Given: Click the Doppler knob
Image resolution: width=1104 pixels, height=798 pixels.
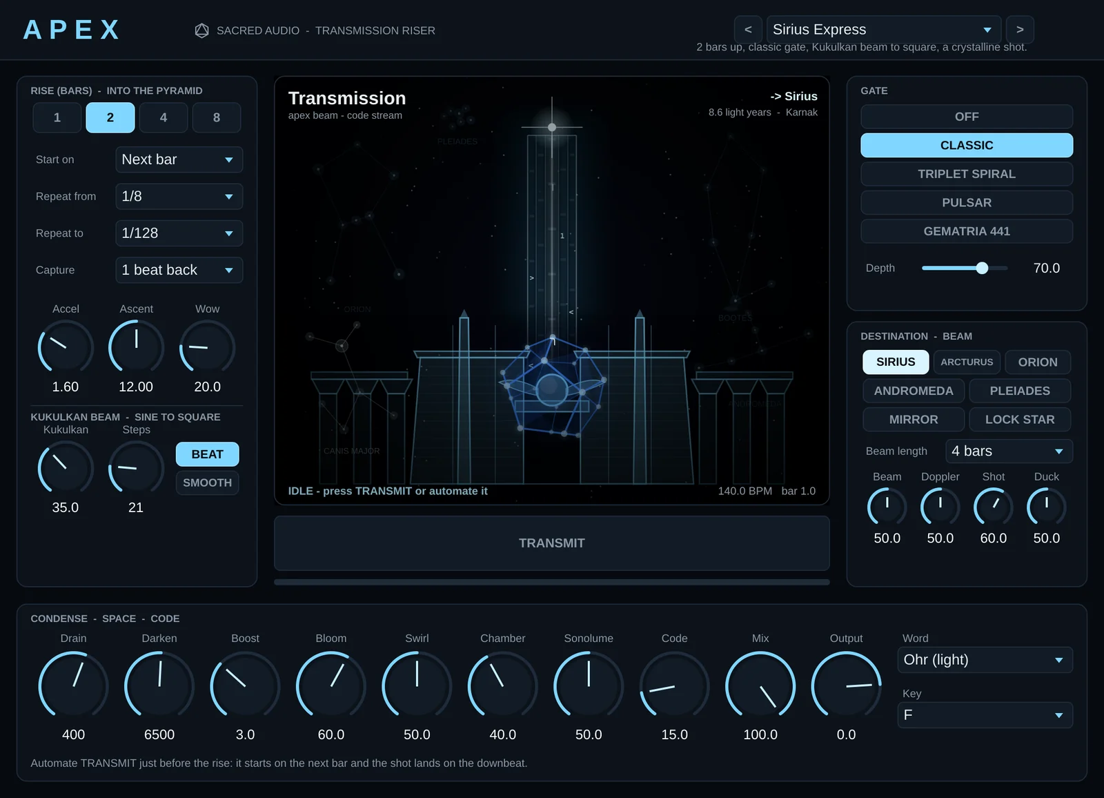Looking at the screenshot, I should pyautogui.click(x=940, y=507).
